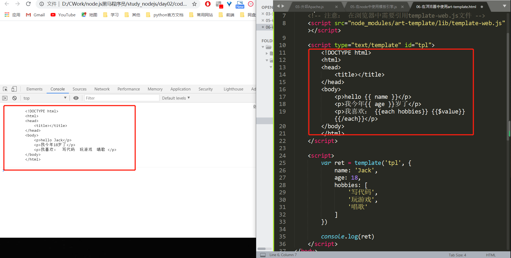Image resolution: width=511 pixels, height=258 pixels.
Task: Bookmark this page with the star icon
Action: pyautogui.click(x=195, y=4)
